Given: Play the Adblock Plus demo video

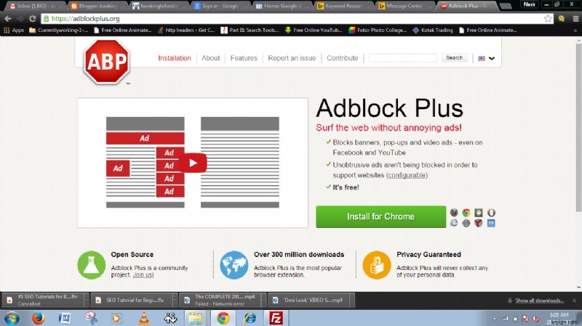Looking at the screenshot, I should click(x=193, y=163).
